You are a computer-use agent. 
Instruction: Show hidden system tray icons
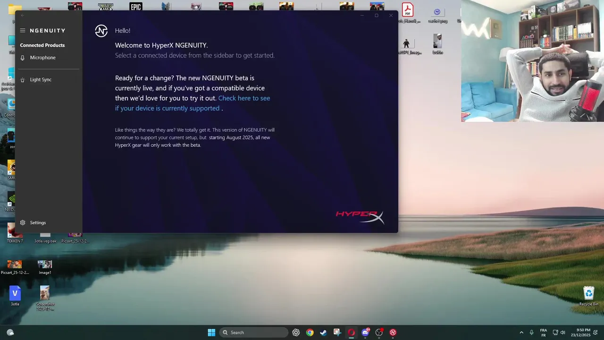coord(521,332)
